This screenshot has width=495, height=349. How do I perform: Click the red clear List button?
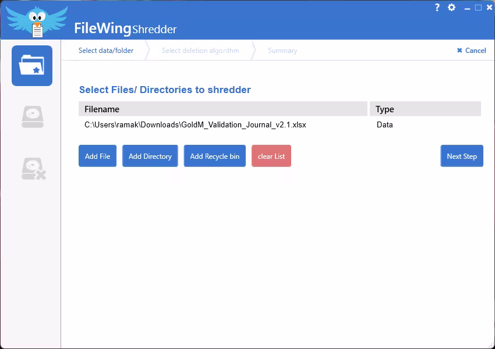[x=271, y=156]
